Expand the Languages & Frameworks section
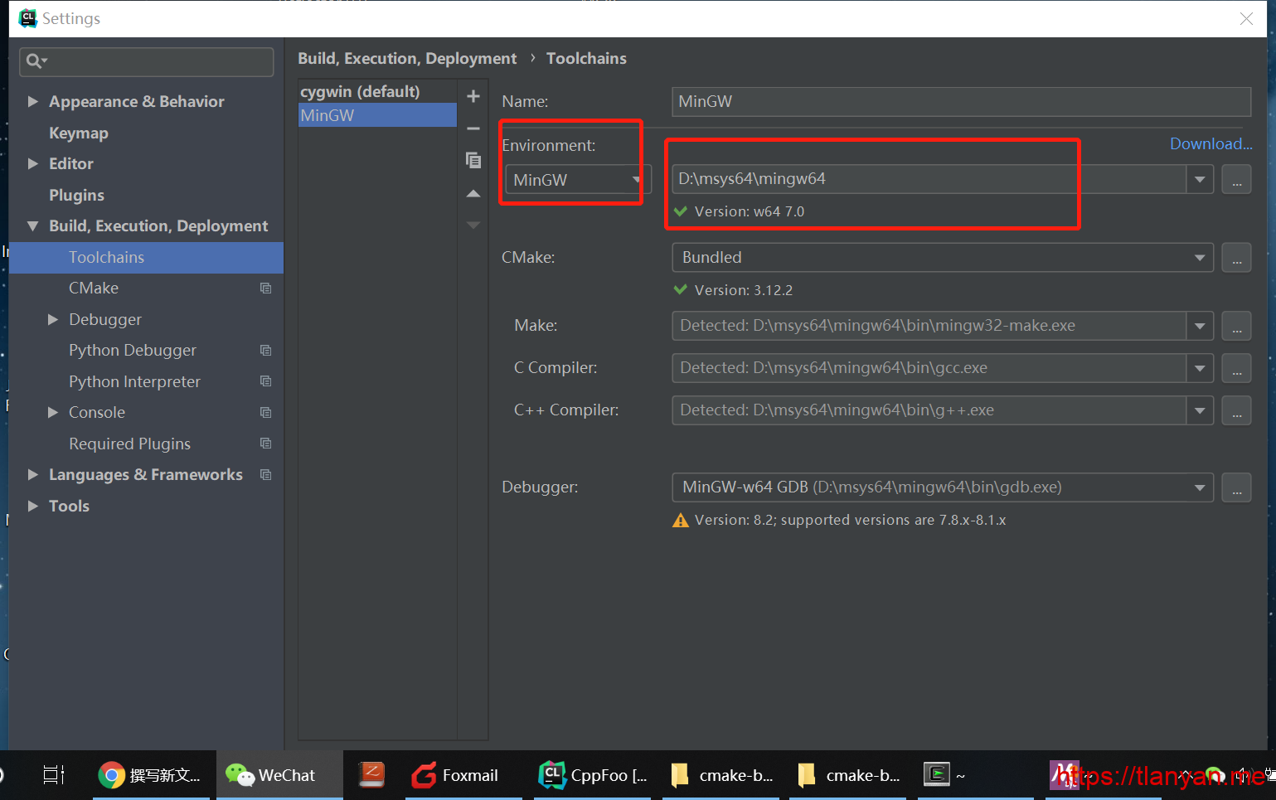Screen dimensions: 1276x800 coord(33,474)
